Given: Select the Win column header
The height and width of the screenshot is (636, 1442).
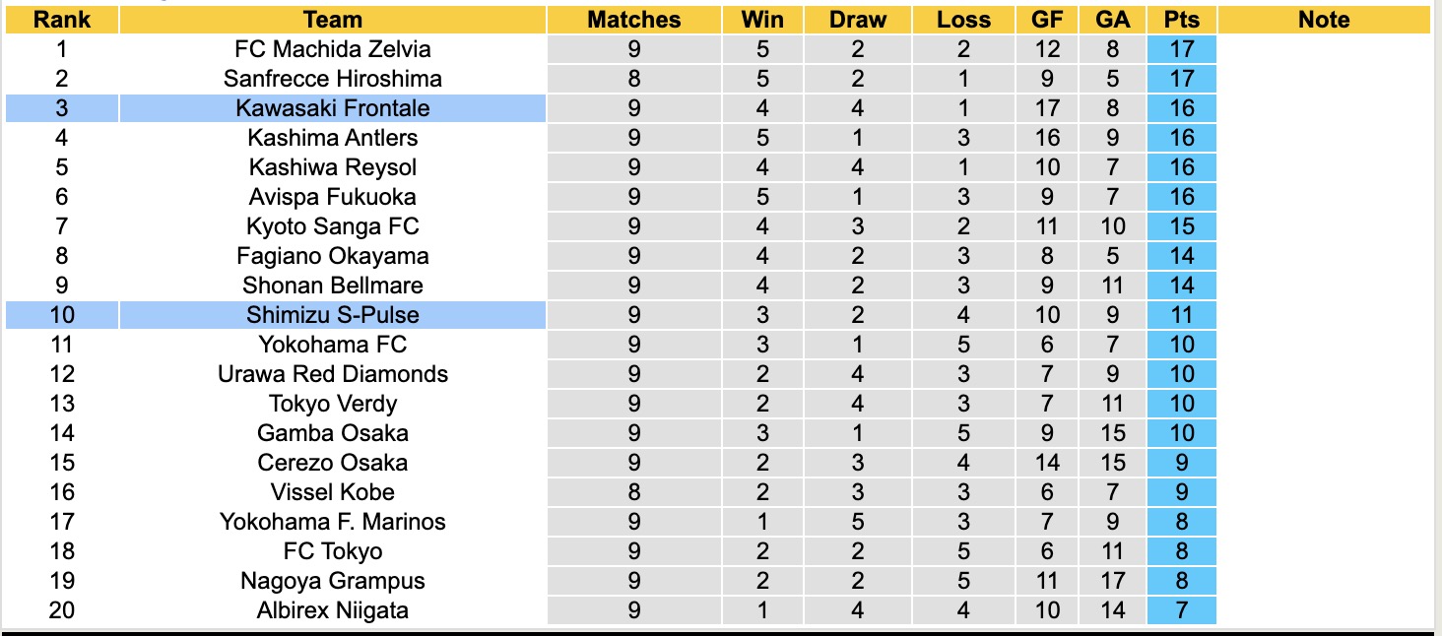Looking at the screenshot, I should click(762, 20).
